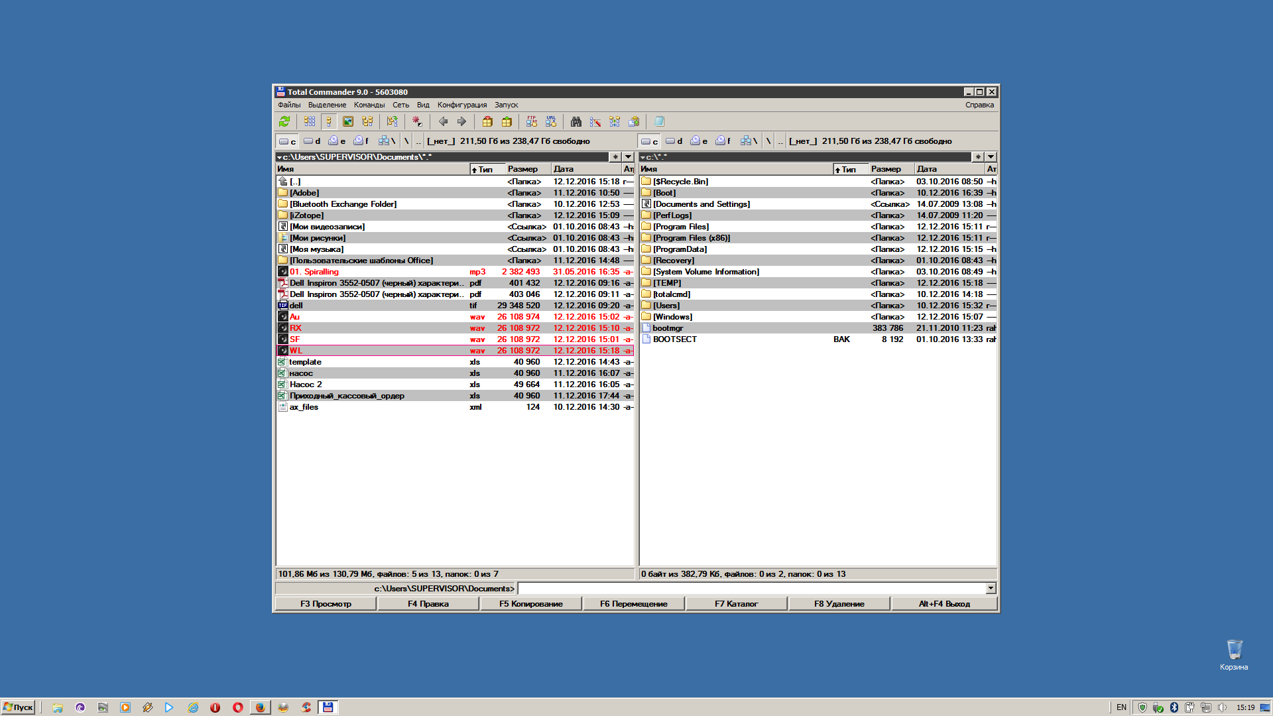Screen dimensions: 1273x716
Task: Open the Пуск start button
Action: (18, 707)
